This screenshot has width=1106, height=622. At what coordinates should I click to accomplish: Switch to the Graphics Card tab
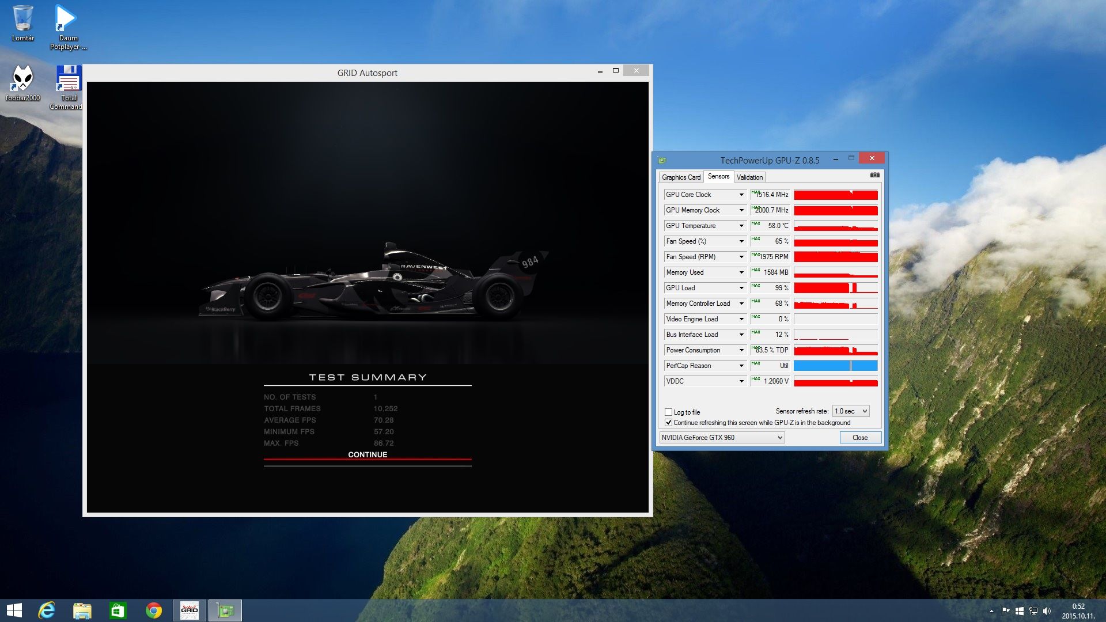click(681, 177)
